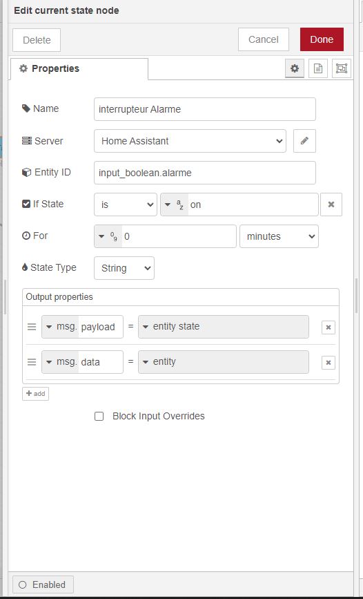This screenshot has width=363, height=599.
Task: Open Server dropdown showing Home Assistant
Action: point(190,141)
